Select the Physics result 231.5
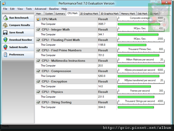 101,97
